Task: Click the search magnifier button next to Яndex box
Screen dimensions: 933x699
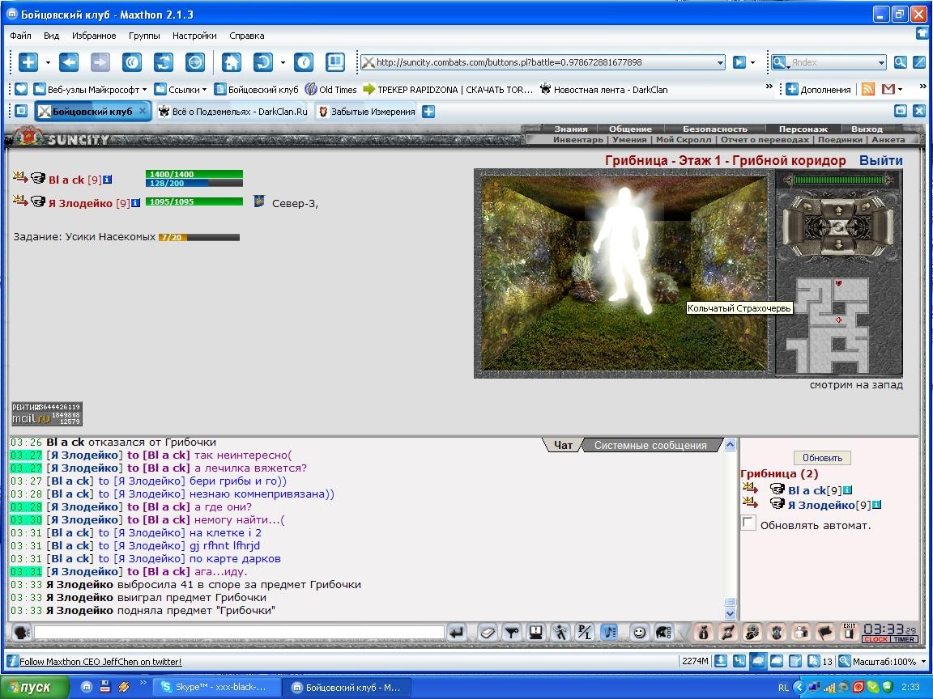Action: (x=901, y=61)
